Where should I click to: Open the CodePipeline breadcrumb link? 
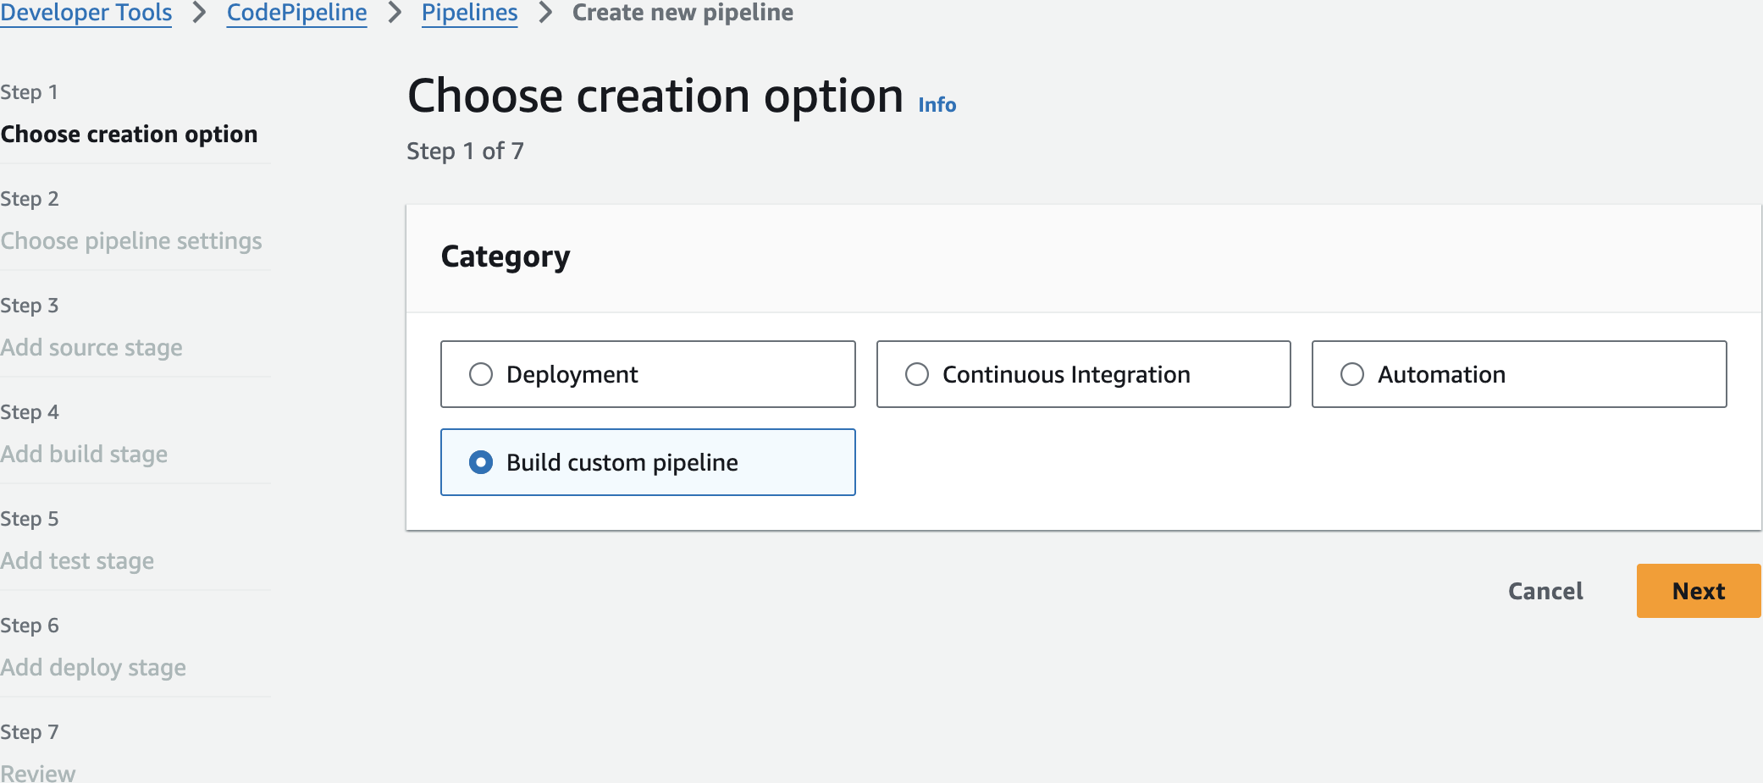[296, 13]
